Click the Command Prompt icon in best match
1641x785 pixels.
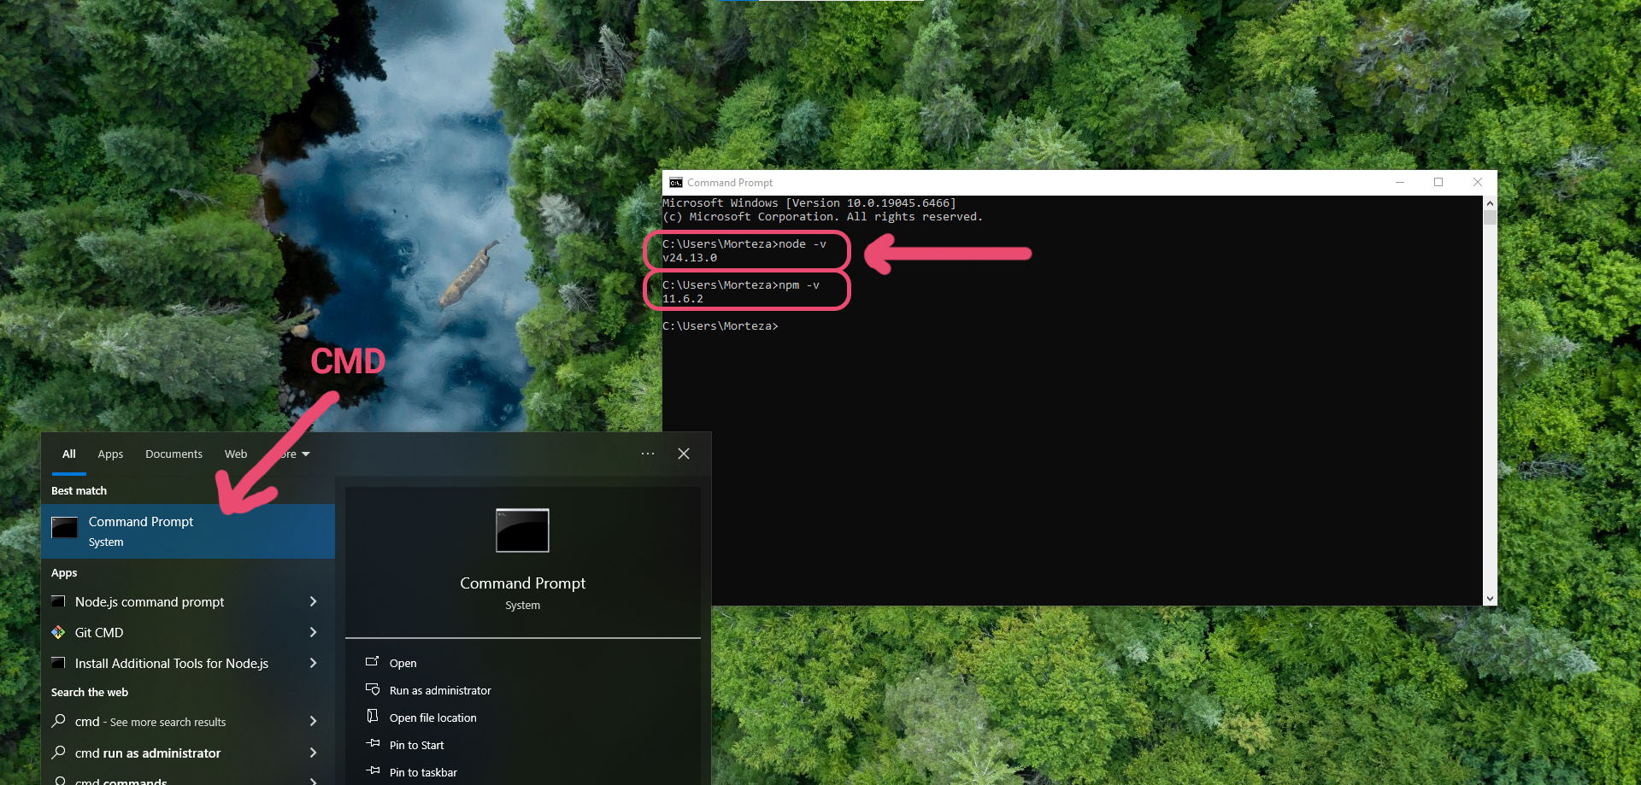pos(64,528)
